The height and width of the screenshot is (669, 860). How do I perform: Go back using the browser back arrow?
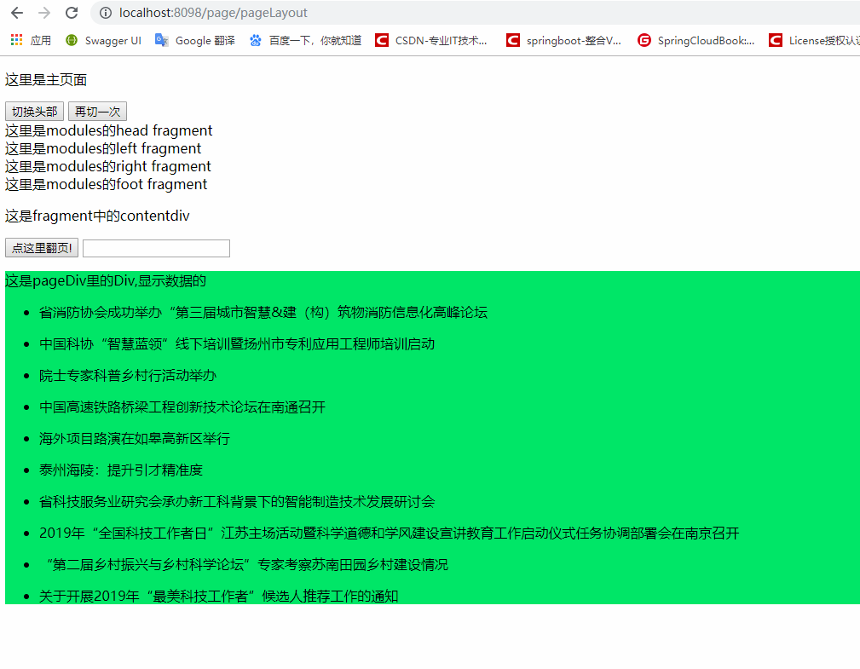pyautogui.click(x=17, y=13)
